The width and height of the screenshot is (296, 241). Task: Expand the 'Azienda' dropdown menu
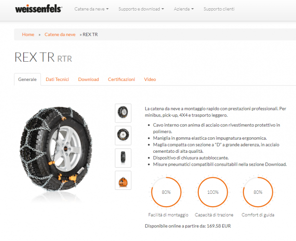point(184,9)
